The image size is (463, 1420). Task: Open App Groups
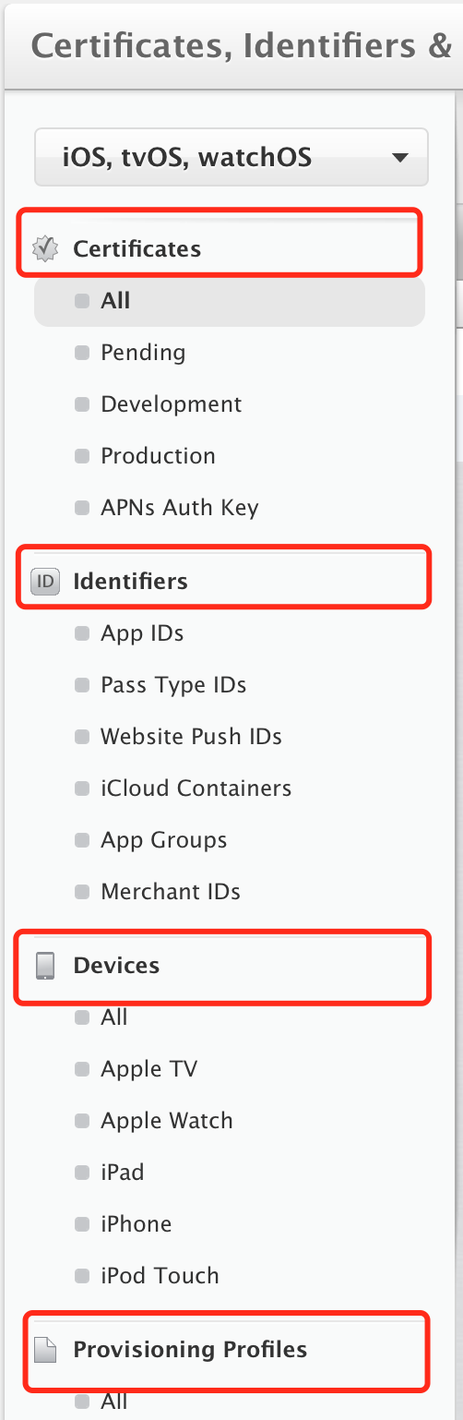[x=164, y=840]
